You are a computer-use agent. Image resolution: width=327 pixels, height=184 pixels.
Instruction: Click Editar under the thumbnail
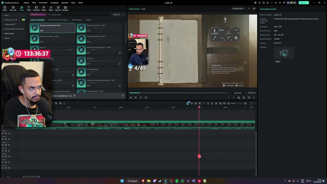(278, 62)
